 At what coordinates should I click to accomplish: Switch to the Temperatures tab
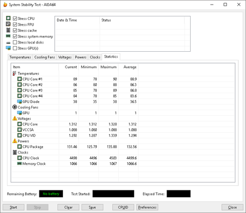click(x=20, y=57)
